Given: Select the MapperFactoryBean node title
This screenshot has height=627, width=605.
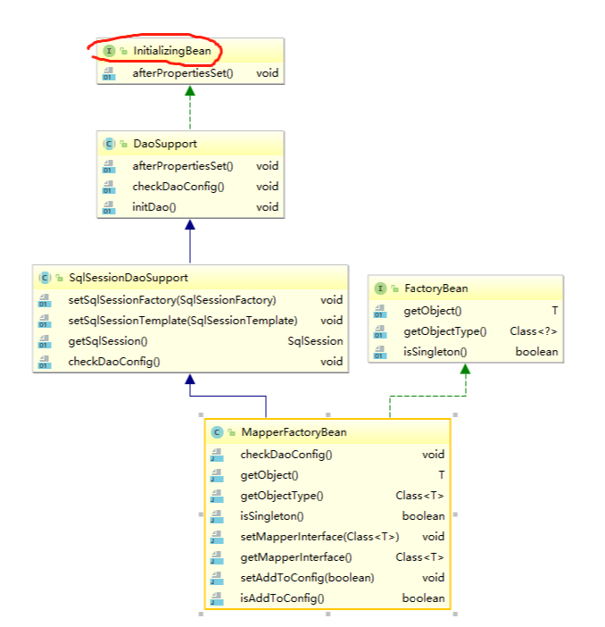Looking at the screenshot, I should (x=294, y=432).
